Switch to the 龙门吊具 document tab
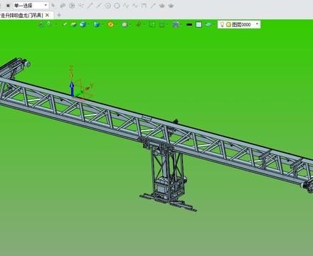Screen dimensions: 313x256 click(x=21, y=16)
